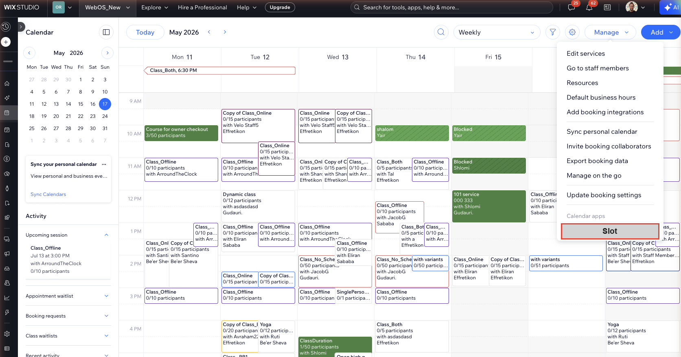Select Invite booking collaborators

click(x=609, y=146)
